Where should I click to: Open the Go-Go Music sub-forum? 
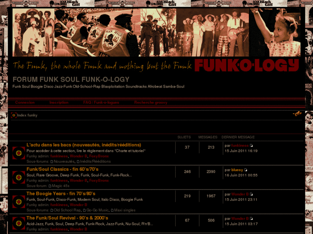[x=98, y=210]
